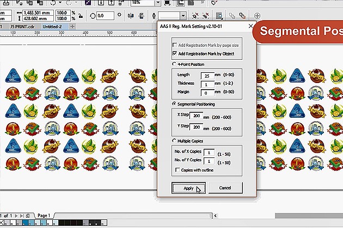343x228 pixels.
Task: Click the Apply button
Action: click(188, 188)
